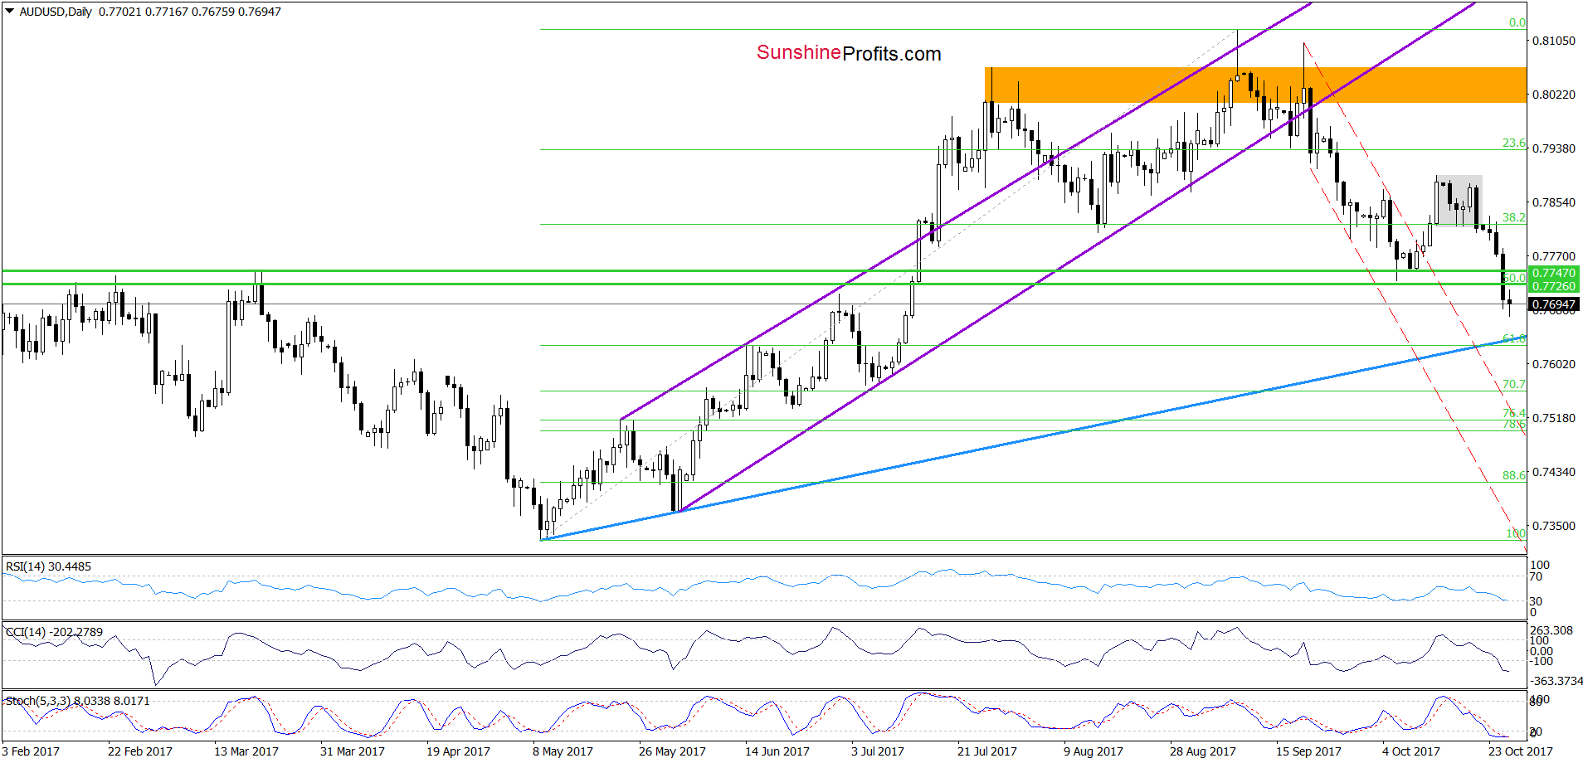Click the current price tag 0.76947

tap(1553, 304)
